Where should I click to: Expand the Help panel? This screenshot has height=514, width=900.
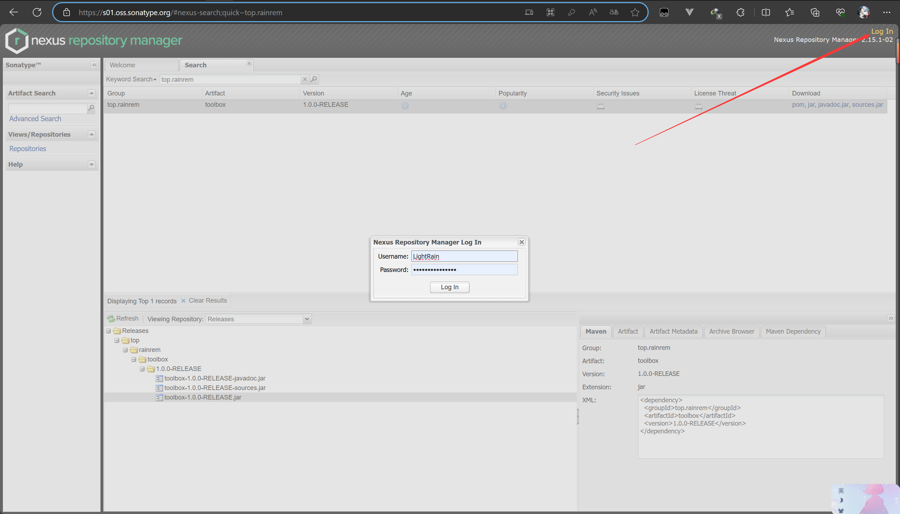click(92, 165)
